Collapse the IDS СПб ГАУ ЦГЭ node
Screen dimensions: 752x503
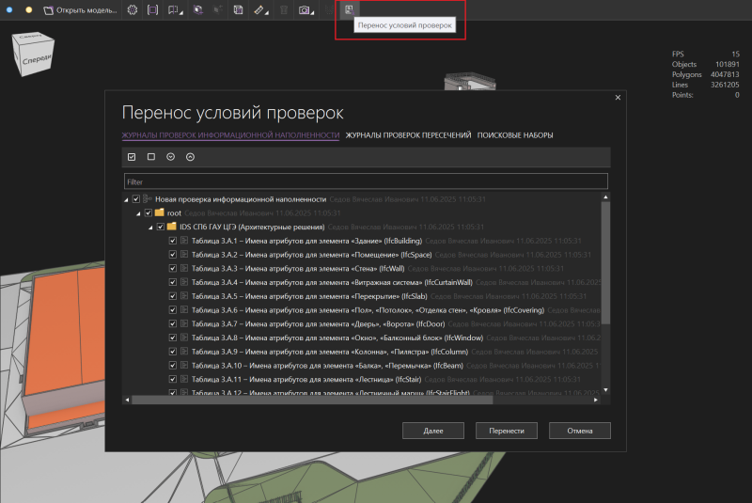coord(149,227)
